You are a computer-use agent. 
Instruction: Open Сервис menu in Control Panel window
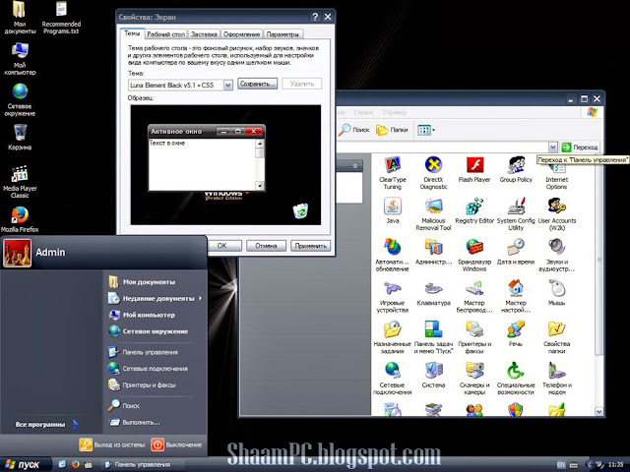(x=363, y=112)
